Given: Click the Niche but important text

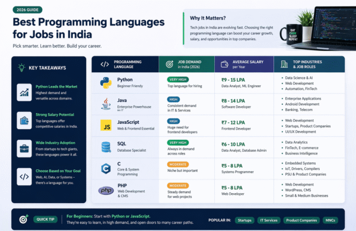Looking at the screenshot, I should pyautogui.click(x=183, y=171).
